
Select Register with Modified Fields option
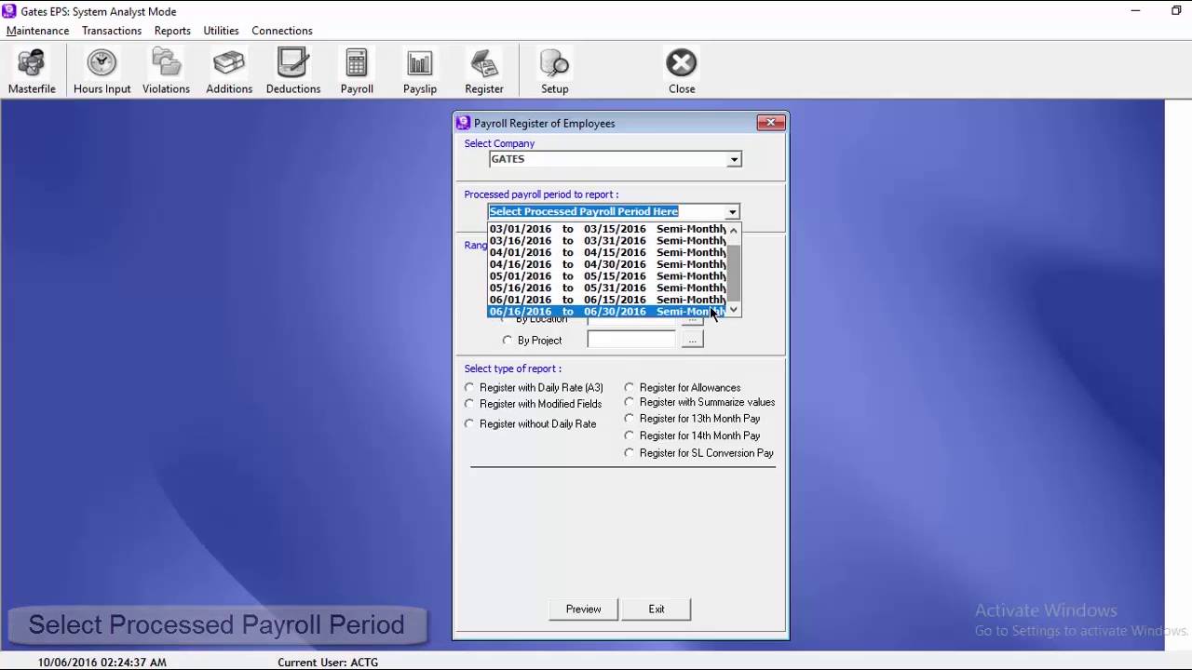point(469,404)
